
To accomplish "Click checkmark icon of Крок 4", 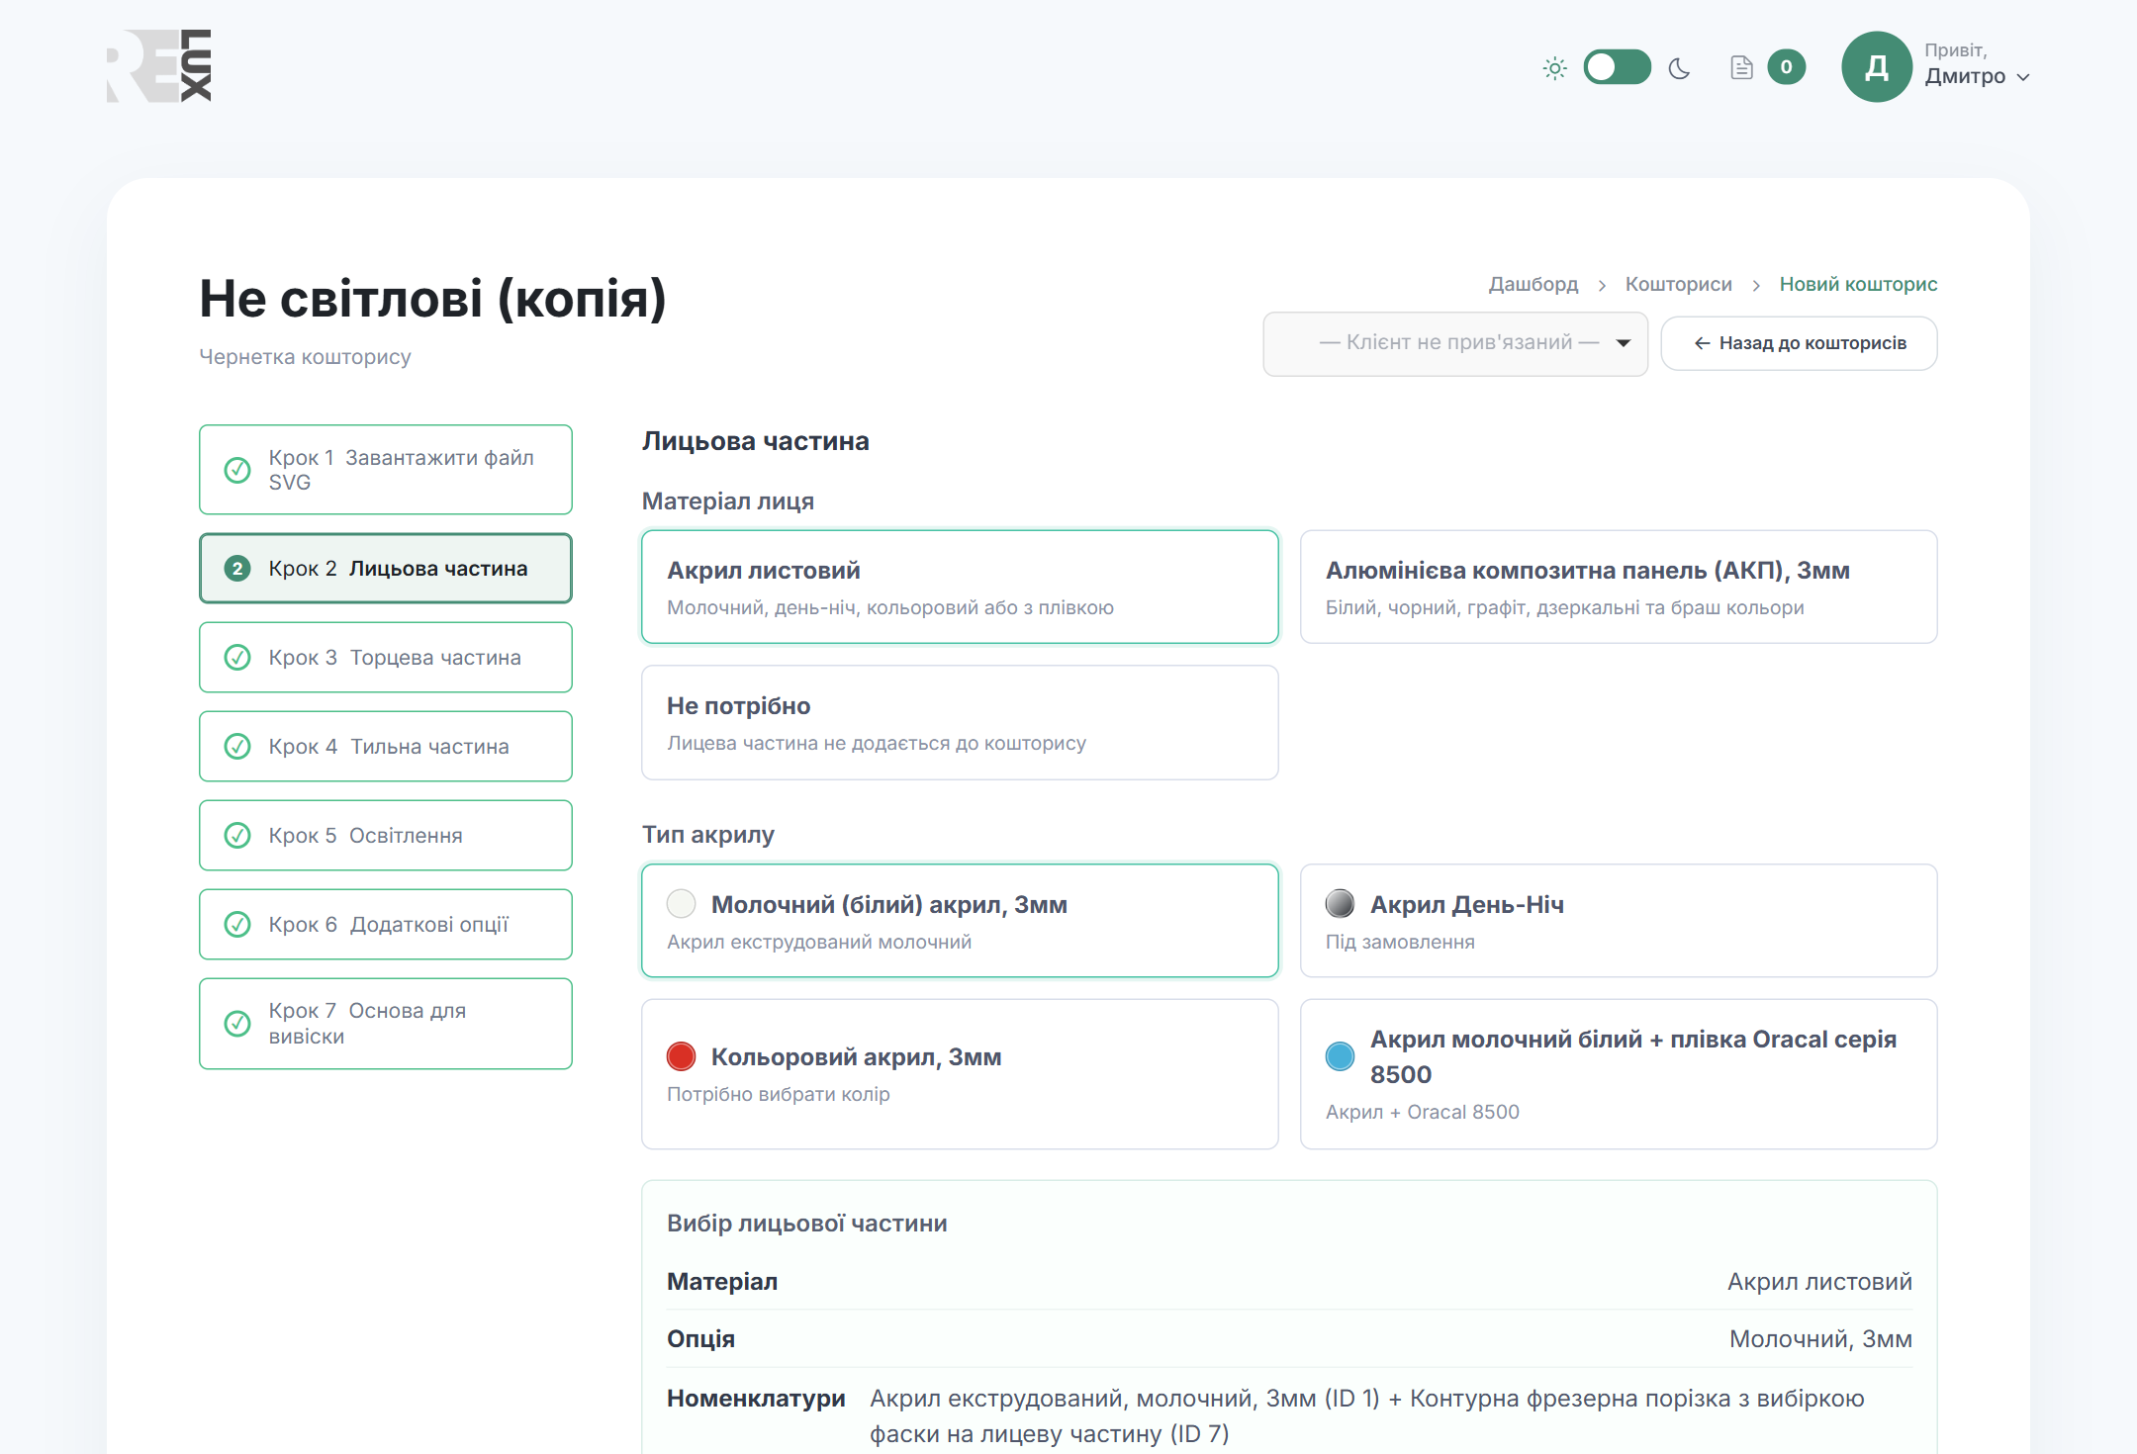I will (237, 747).
